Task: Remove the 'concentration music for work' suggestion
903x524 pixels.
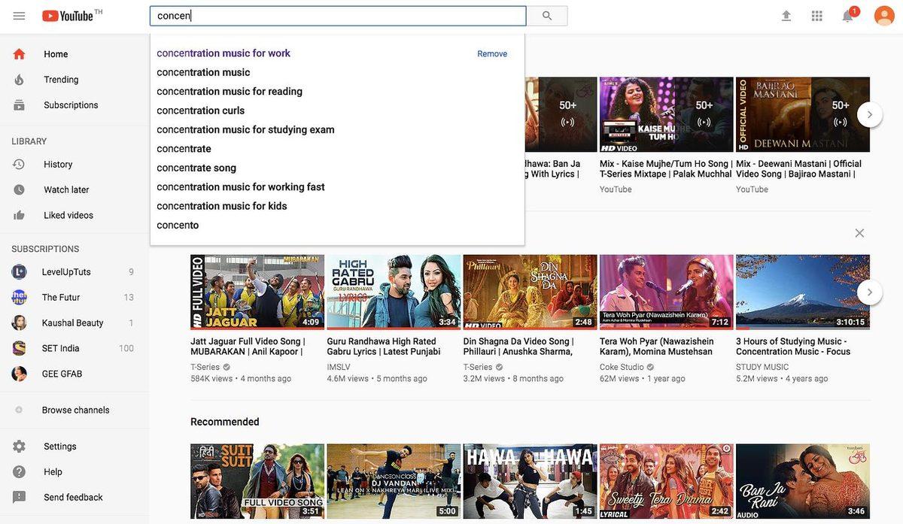Action: pyautogui.click(x=492, y=54)
